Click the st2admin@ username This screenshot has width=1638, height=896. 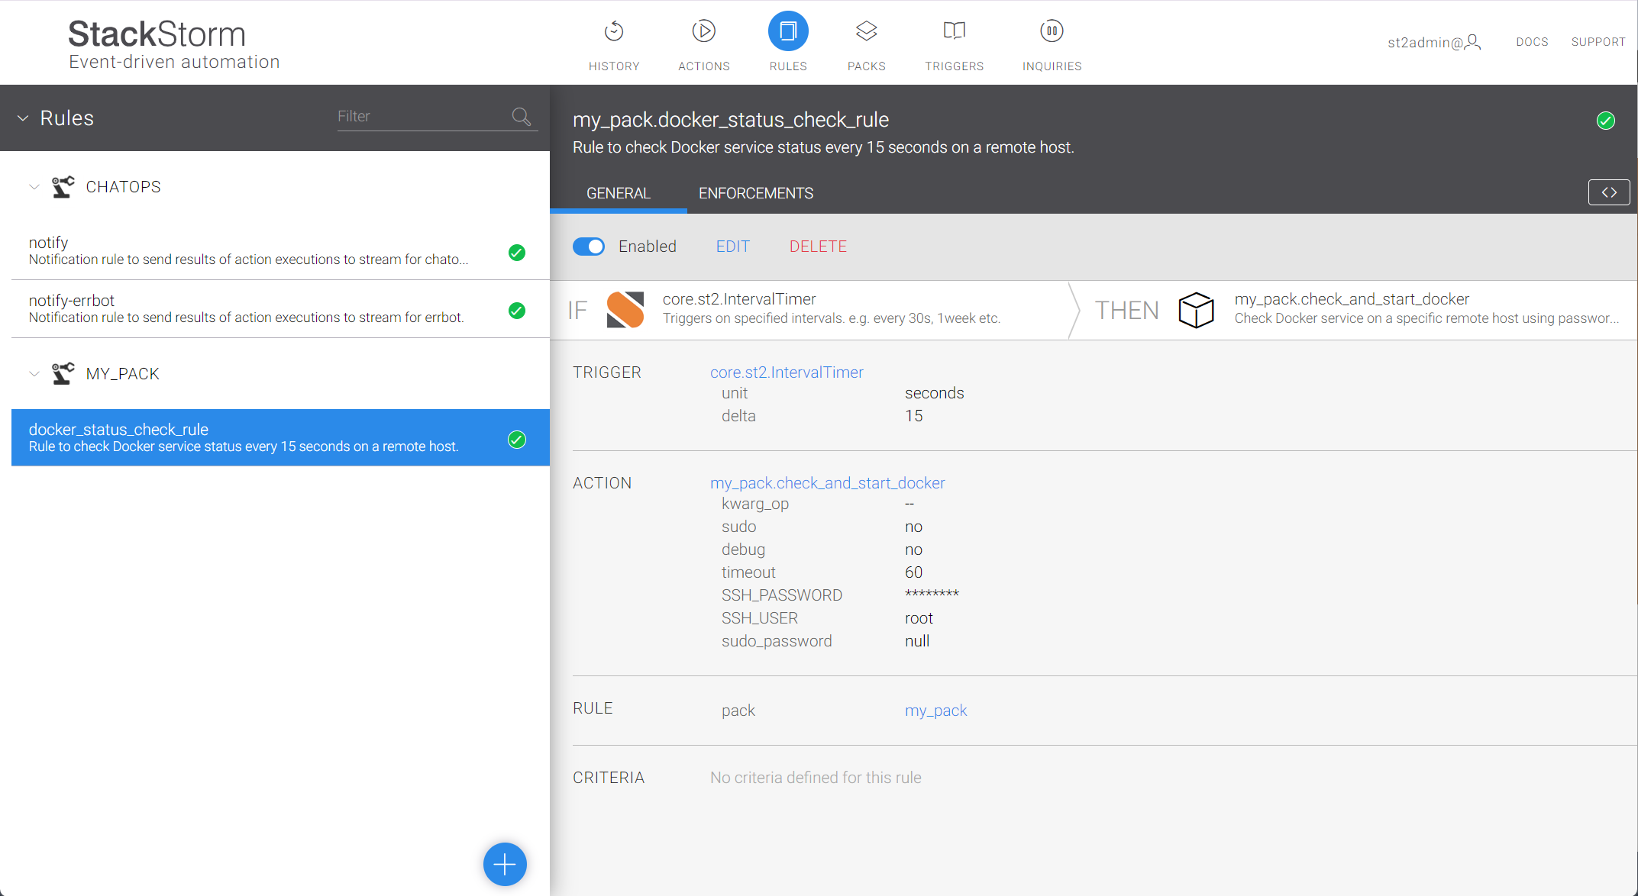[x=1425, y=42]
